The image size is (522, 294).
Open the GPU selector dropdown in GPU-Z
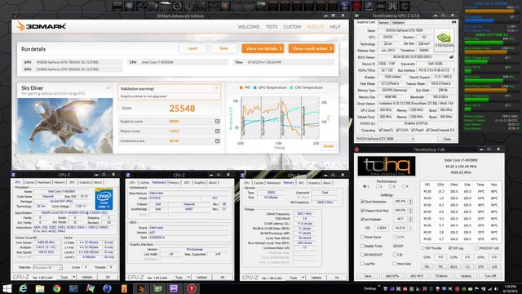(x=385, y=139)
